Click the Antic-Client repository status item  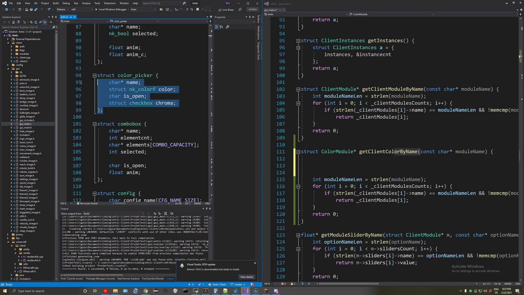point(218,285)
